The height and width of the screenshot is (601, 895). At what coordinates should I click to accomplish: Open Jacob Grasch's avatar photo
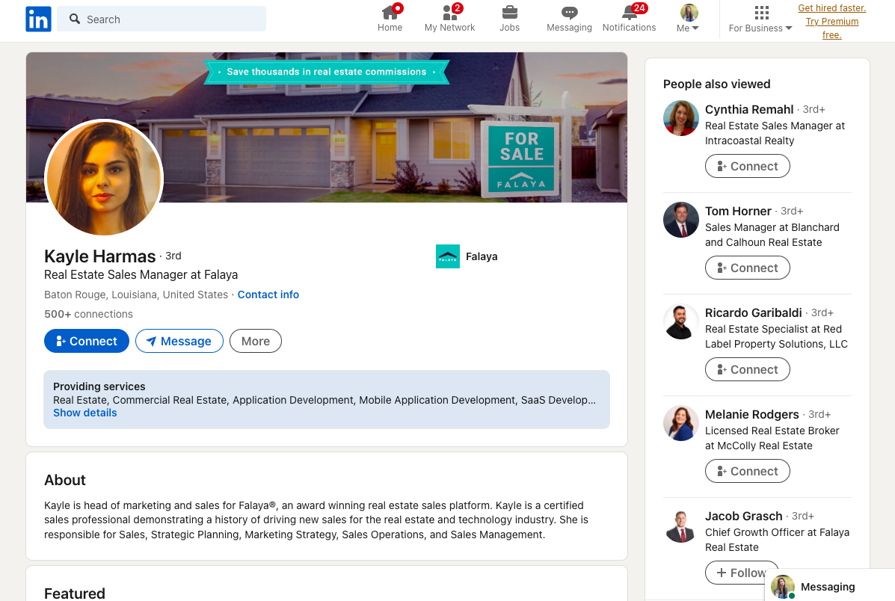tap(681, 525)
